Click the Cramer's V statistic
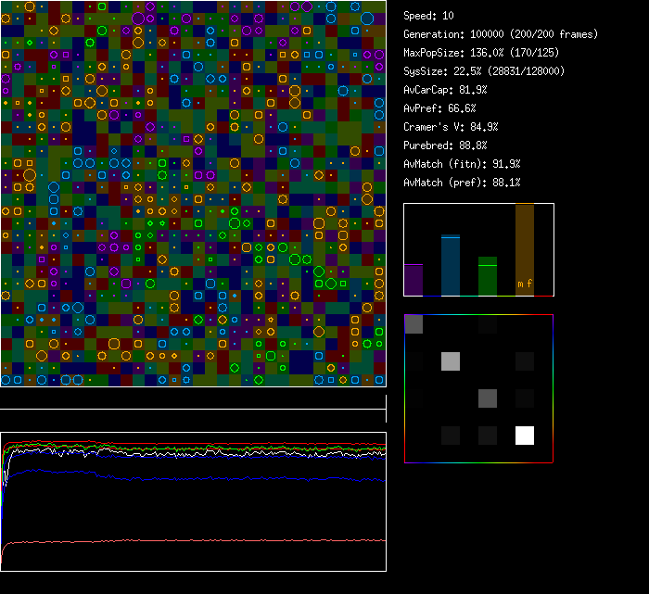649x594 pixels. click(452, 127)
